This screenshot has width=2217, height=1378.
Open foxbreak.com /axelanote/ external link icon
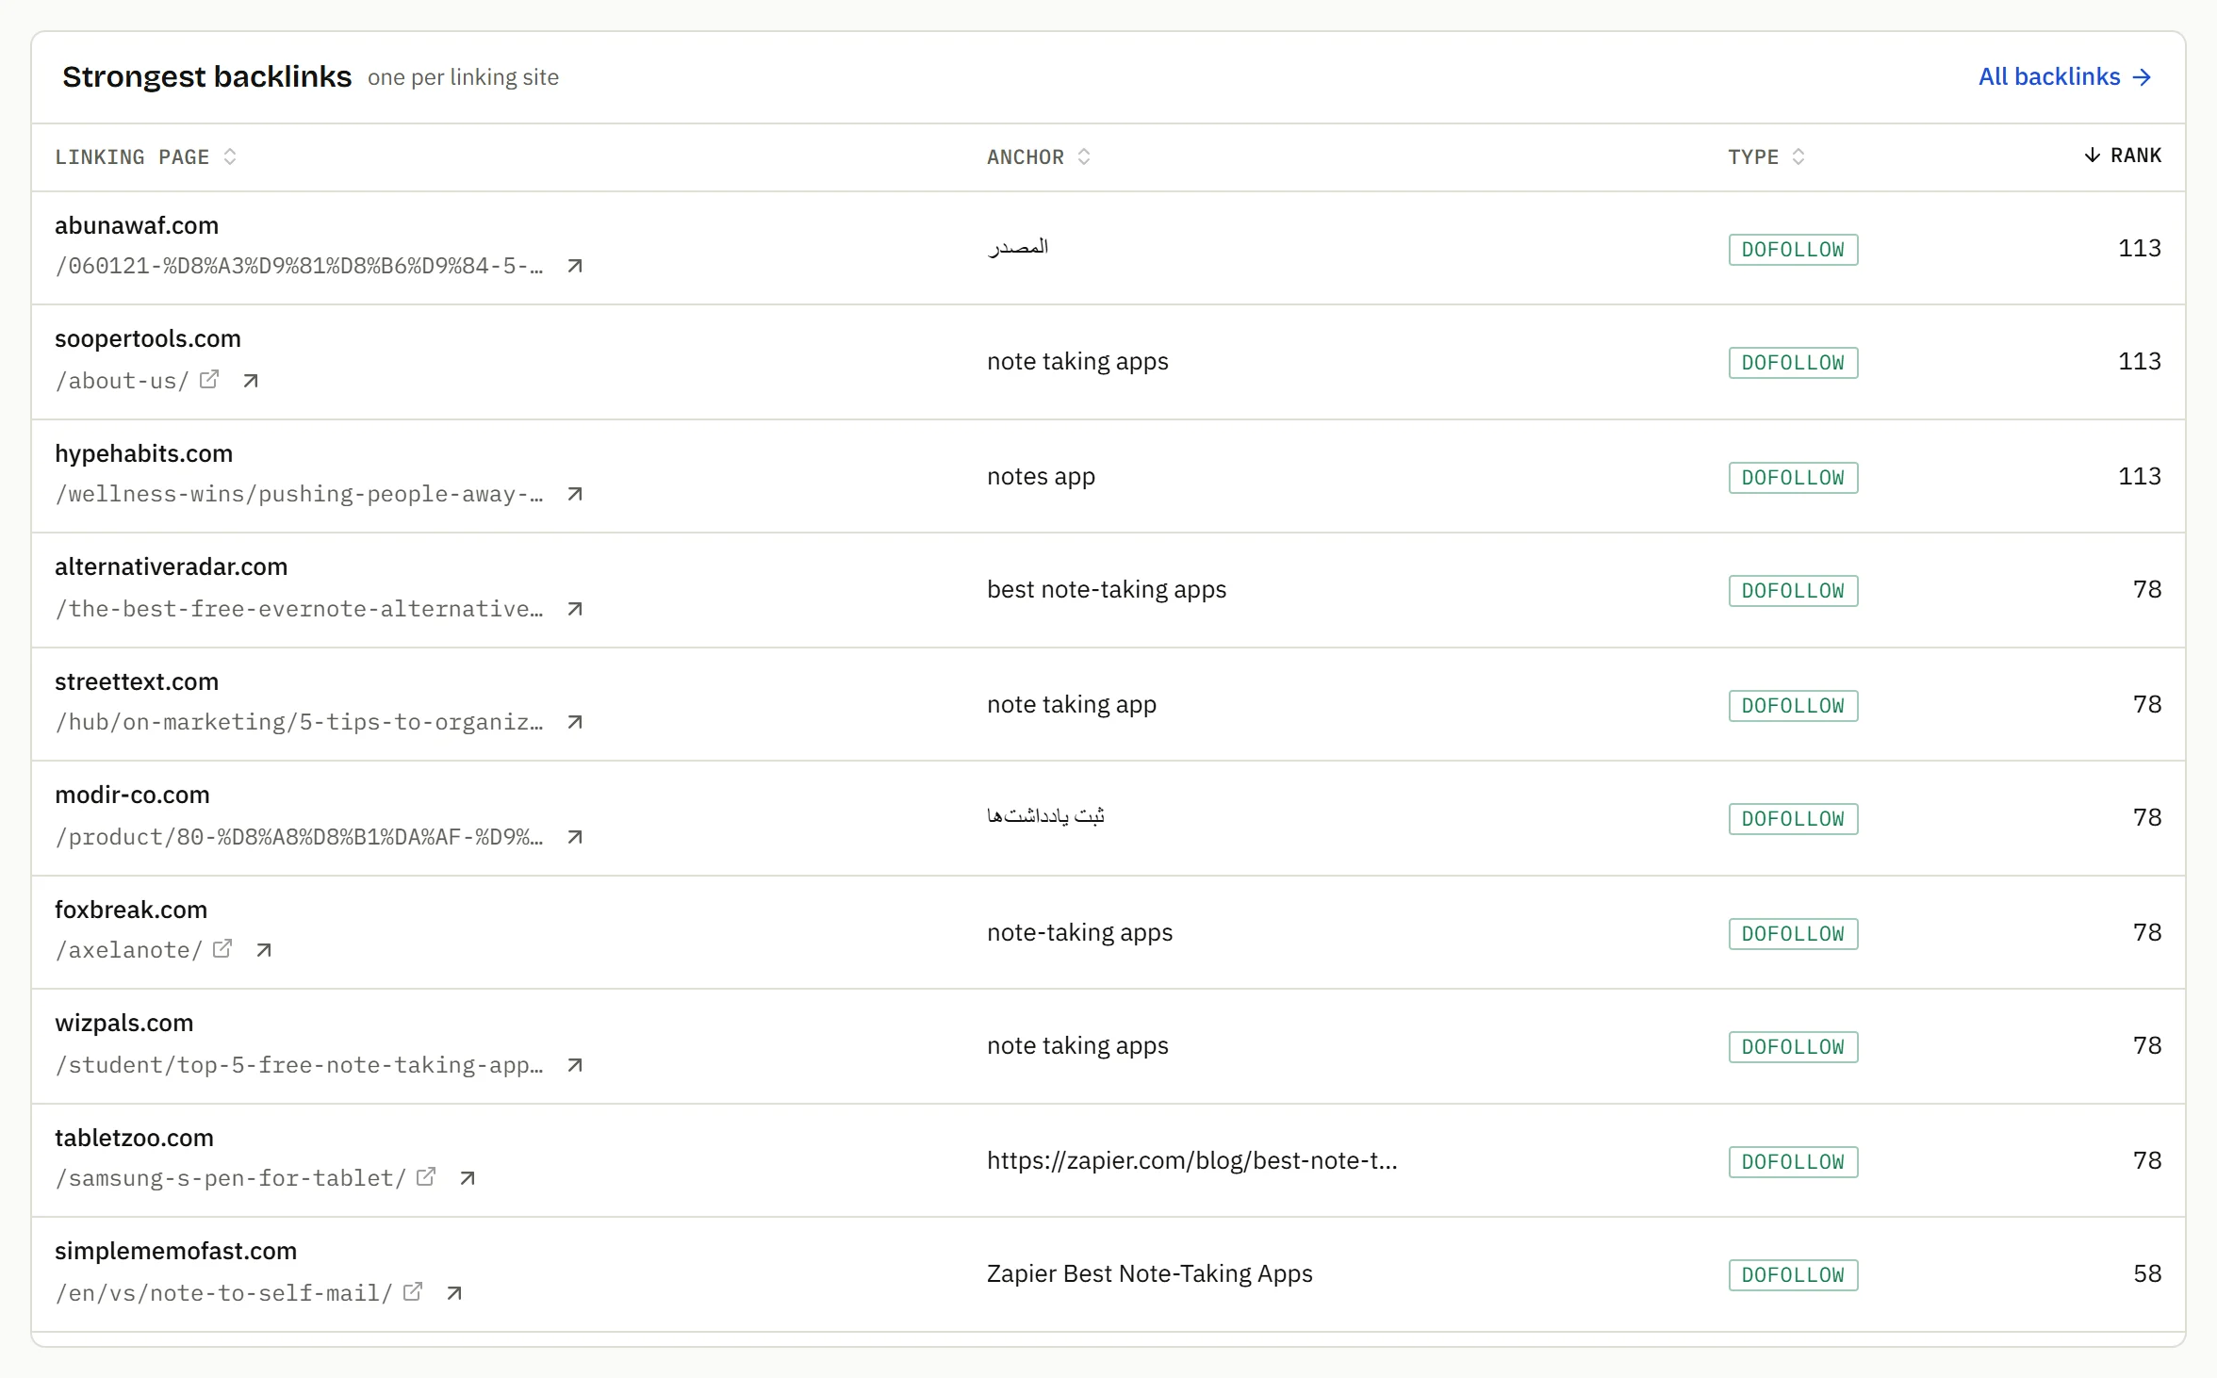222,948
